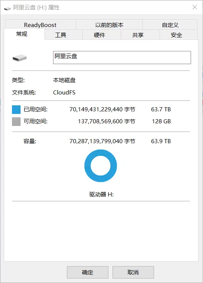Select the 自定义 tab
Image resolution: width=203 pixels, height=283 pixels.
[x=170, y=25]
